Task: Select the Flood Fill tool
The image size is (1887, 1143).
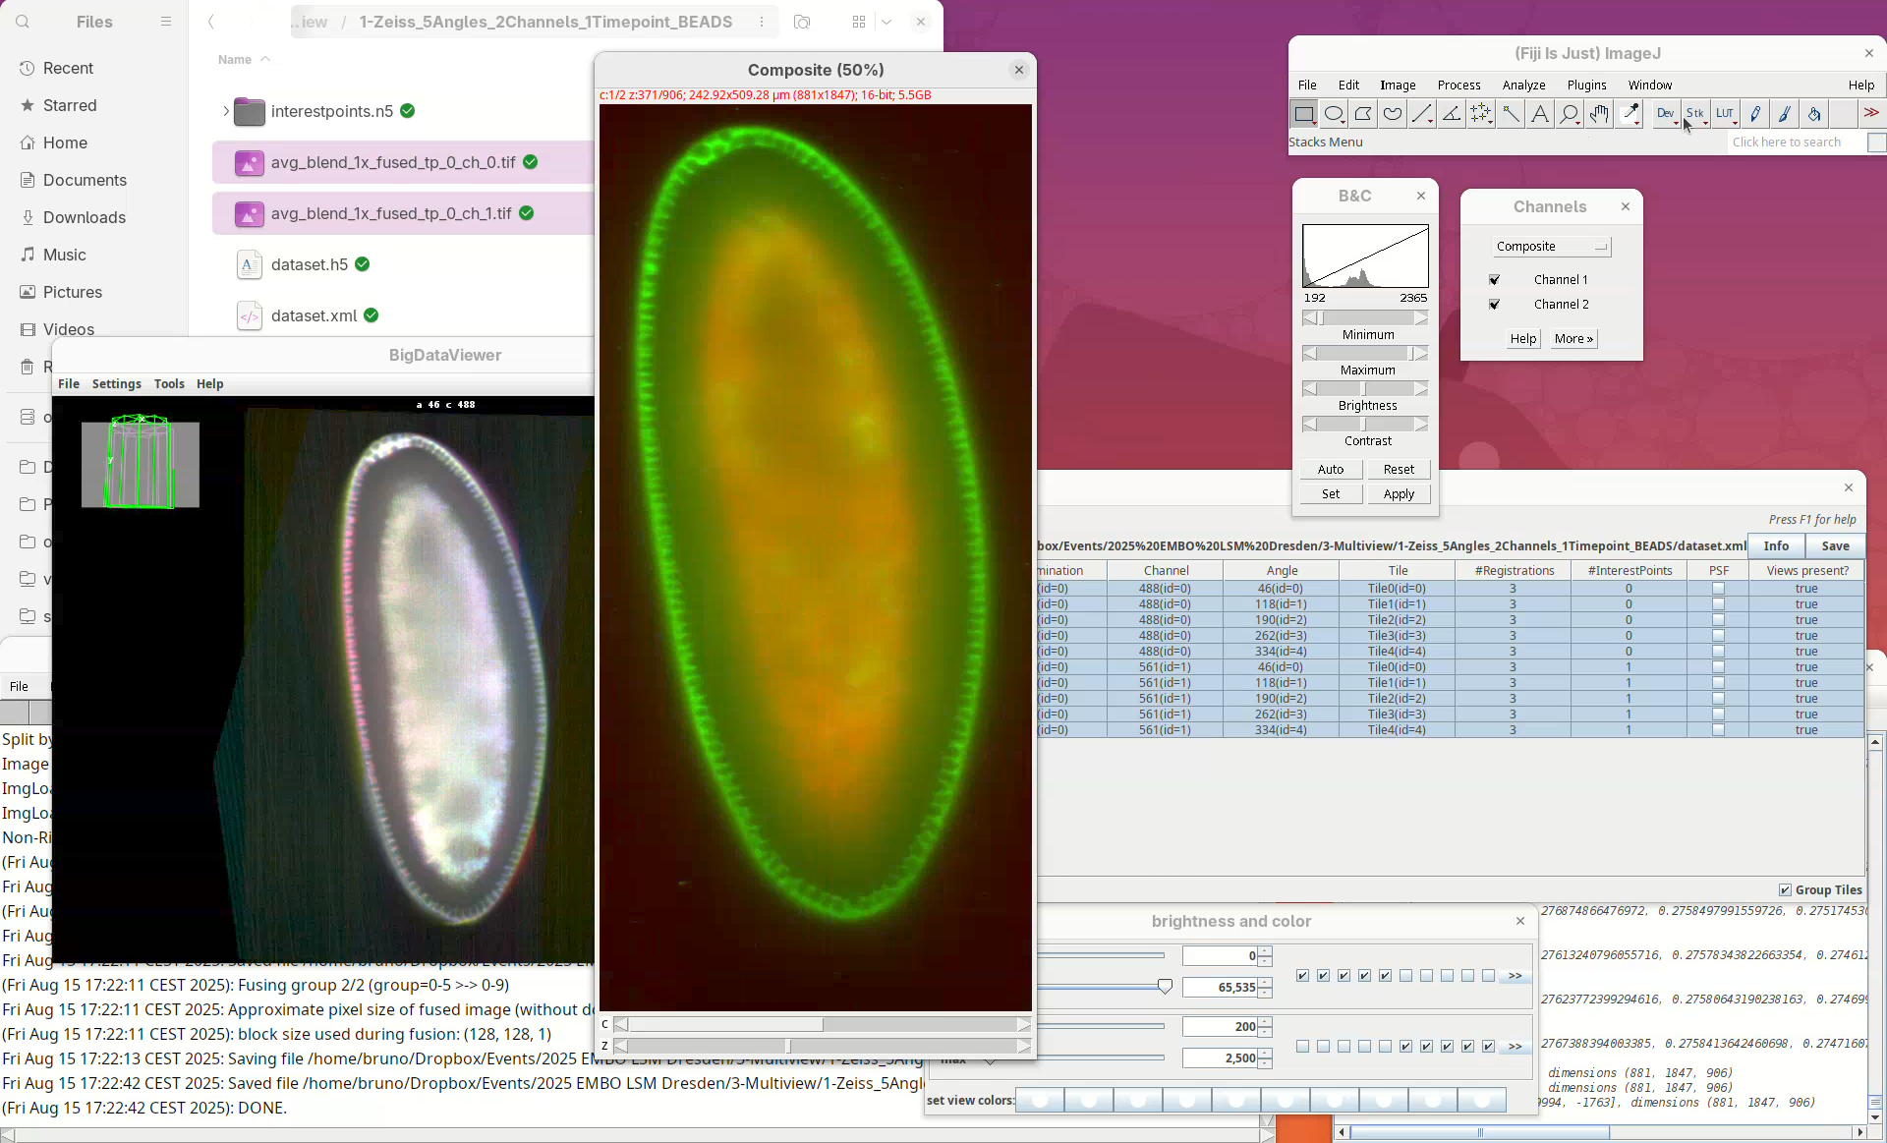Action: click(1813, 114)
